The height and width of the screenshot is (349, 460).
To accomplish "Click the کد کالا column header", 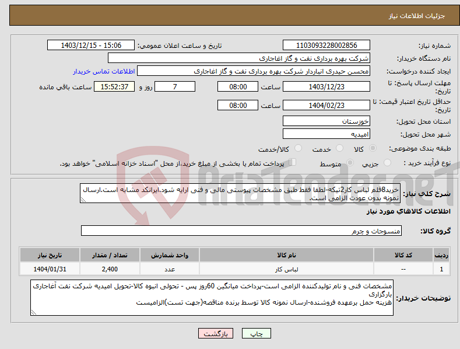I will tap(403, 255).
